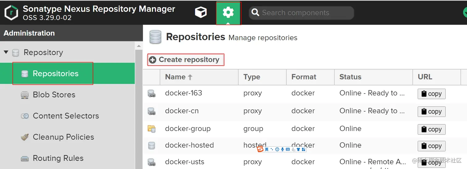This screenshot has height=169, width=467.
Task: Open Routing Rules in the sidebar
Action: (58, 158)
